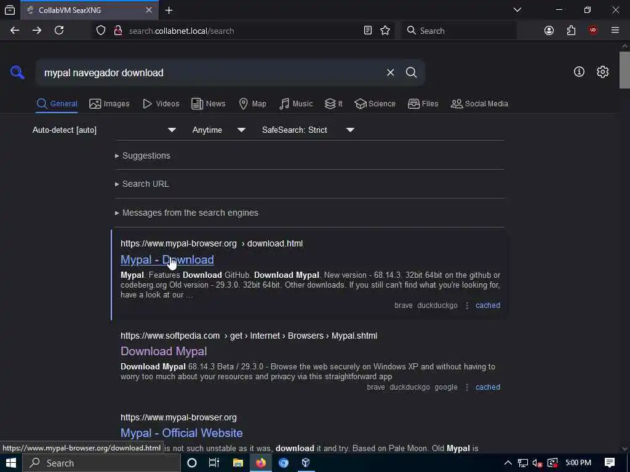This screenshot has width=630, height=472.
Task: Show hidden system tray icons
Action: (508, 463)
